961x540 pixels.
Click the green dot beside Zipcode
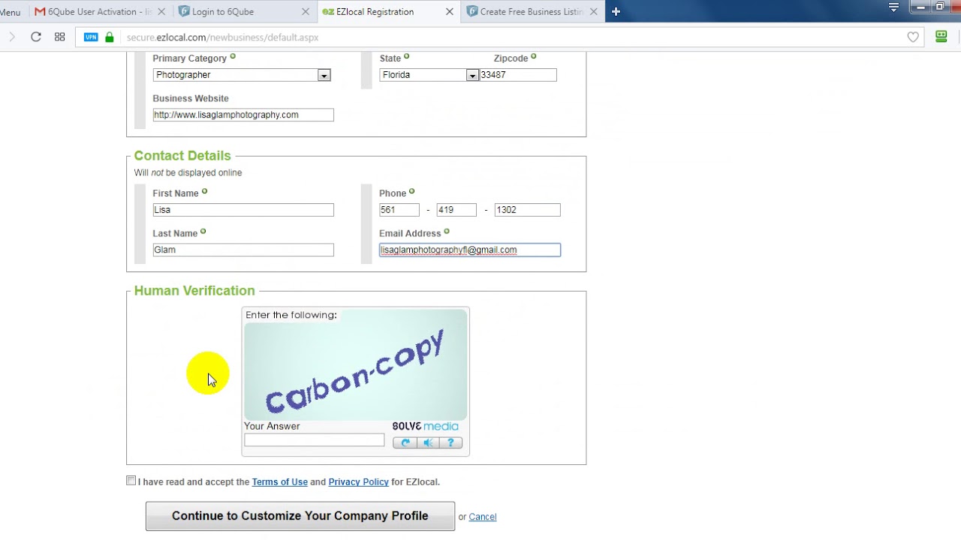pyautogui.click(x=534, y=56)
